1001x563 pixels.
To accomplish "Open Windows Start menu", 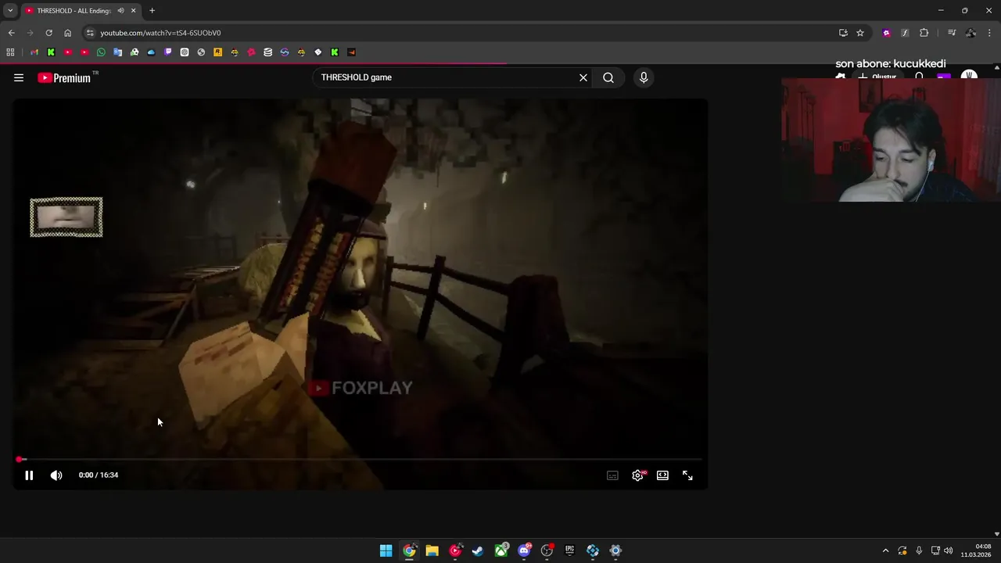I will [386, 550].
